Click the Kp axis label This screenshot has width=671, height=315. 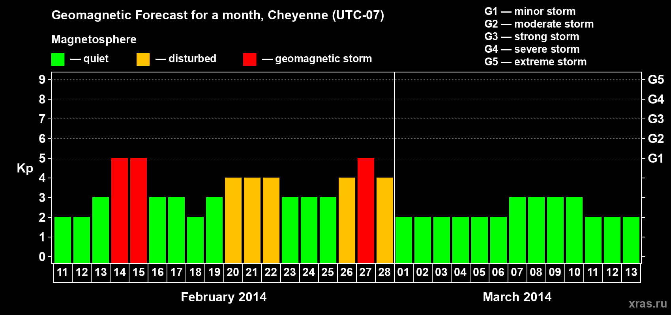pyautogui.click(x=25, y=169)
